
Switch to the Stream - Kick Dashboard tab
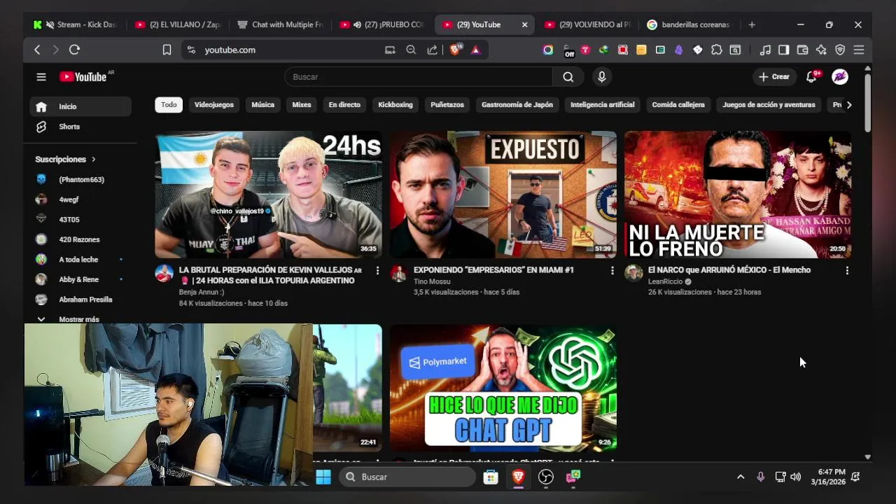click(76, 24)
